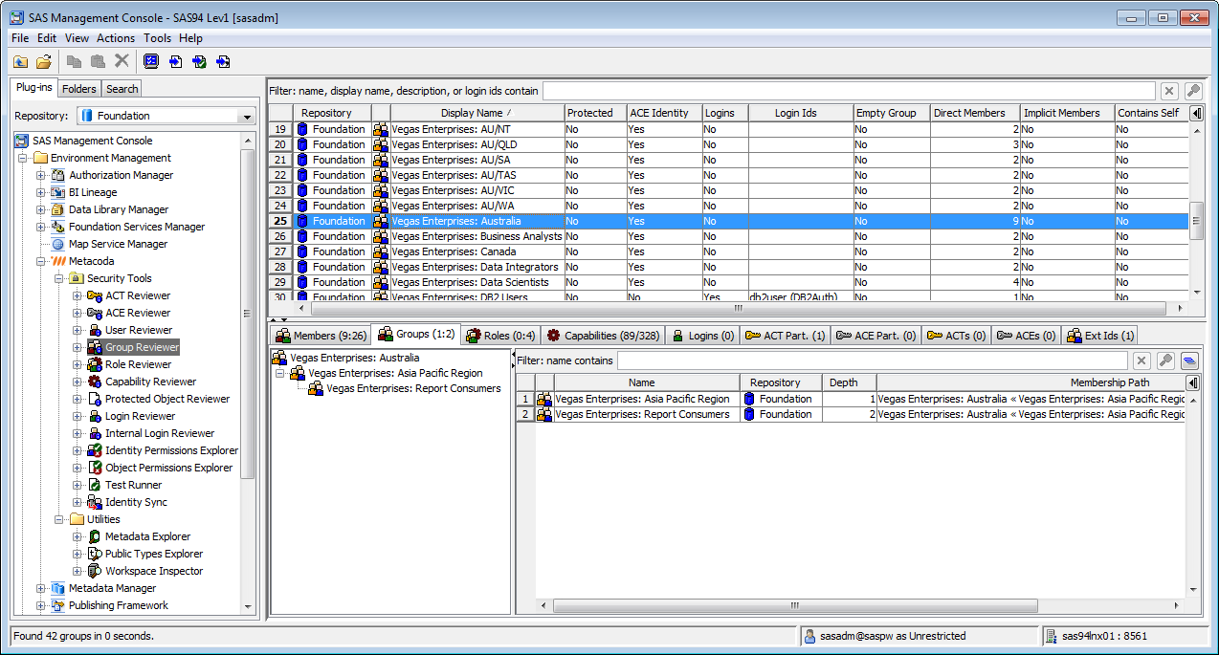Click the Group Reviewer tree icon
The width and height of the screenshot is (1219, 655).
pos(95,347)
